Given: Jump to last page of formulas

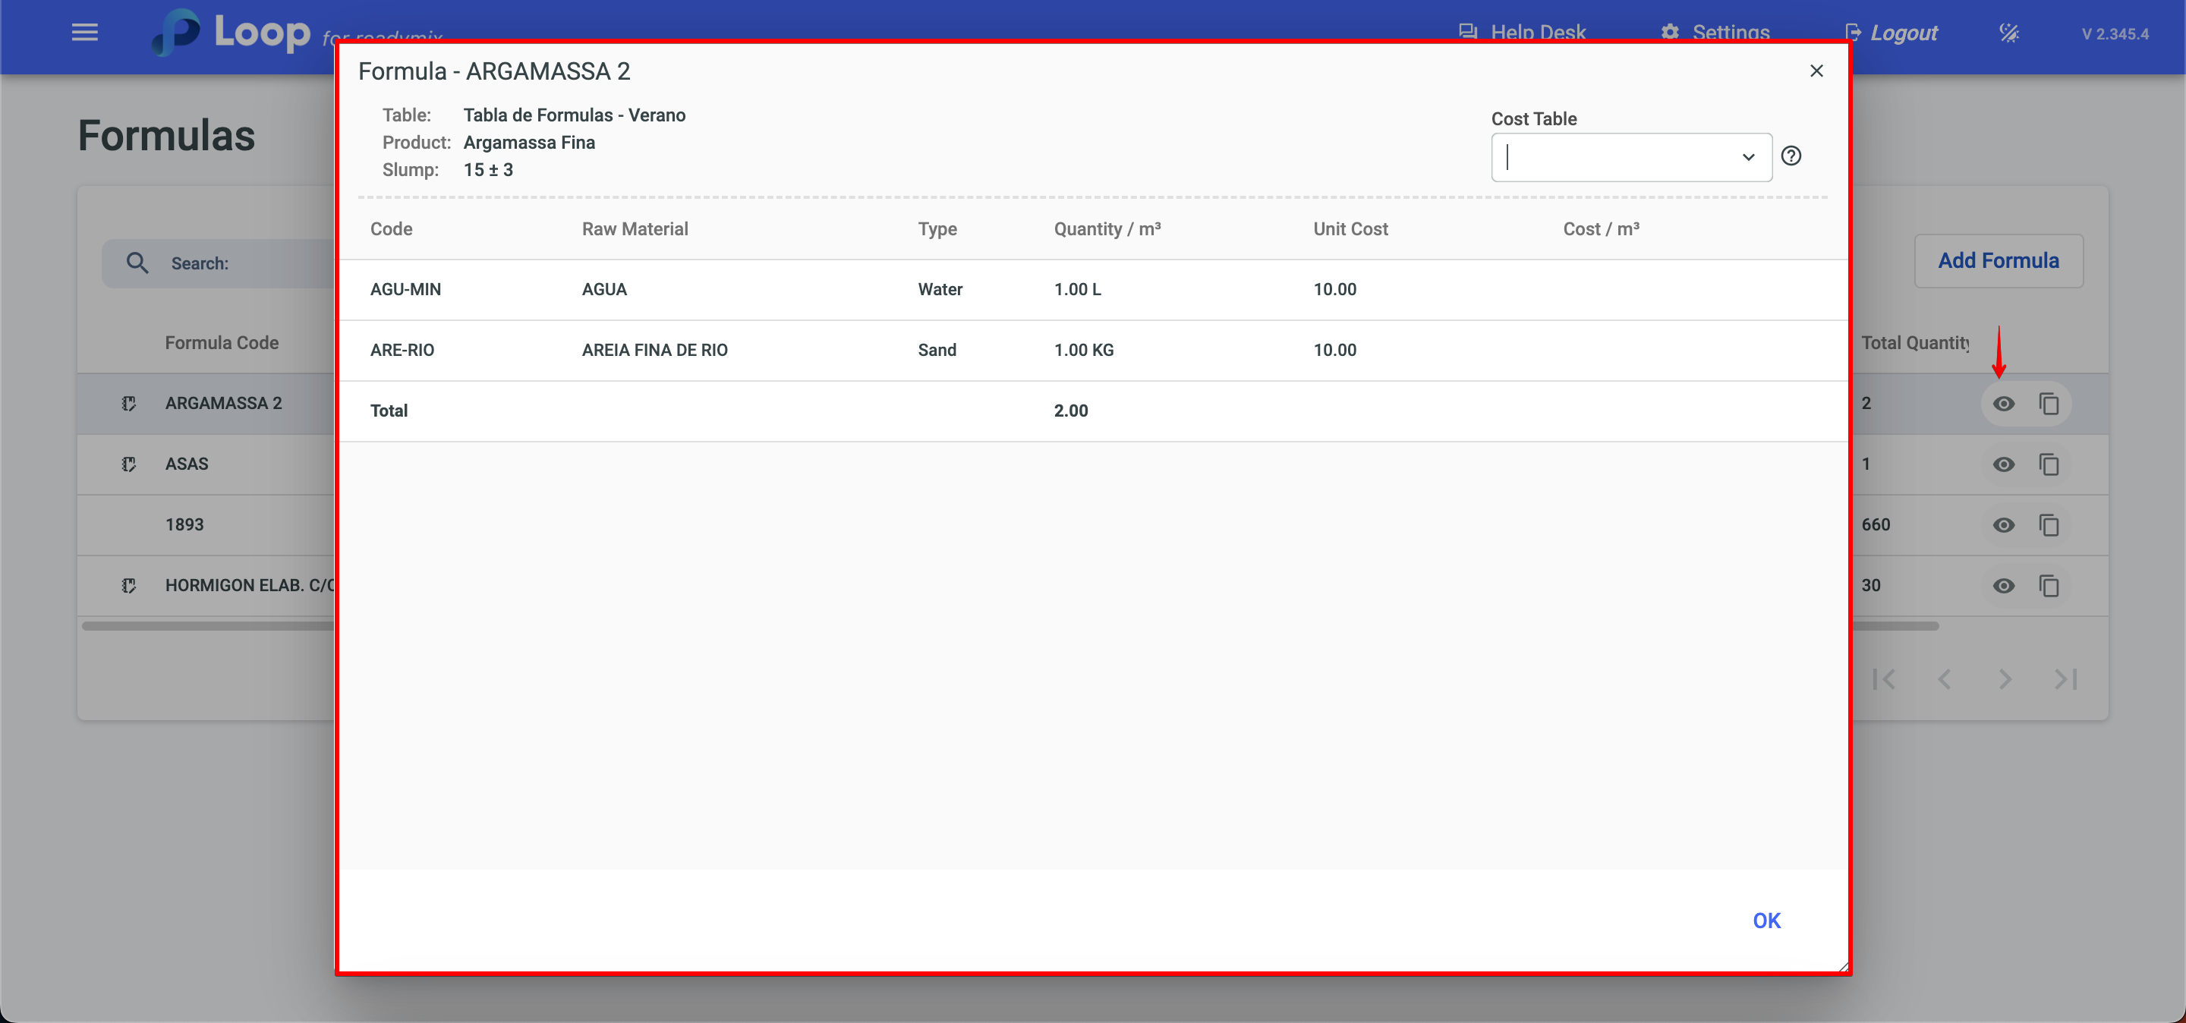Looking at the screenshot, I should pos(2065,678).
